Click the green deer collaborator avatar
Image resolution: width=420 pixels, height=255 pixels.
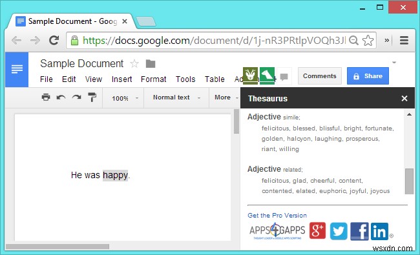point(250,76)
